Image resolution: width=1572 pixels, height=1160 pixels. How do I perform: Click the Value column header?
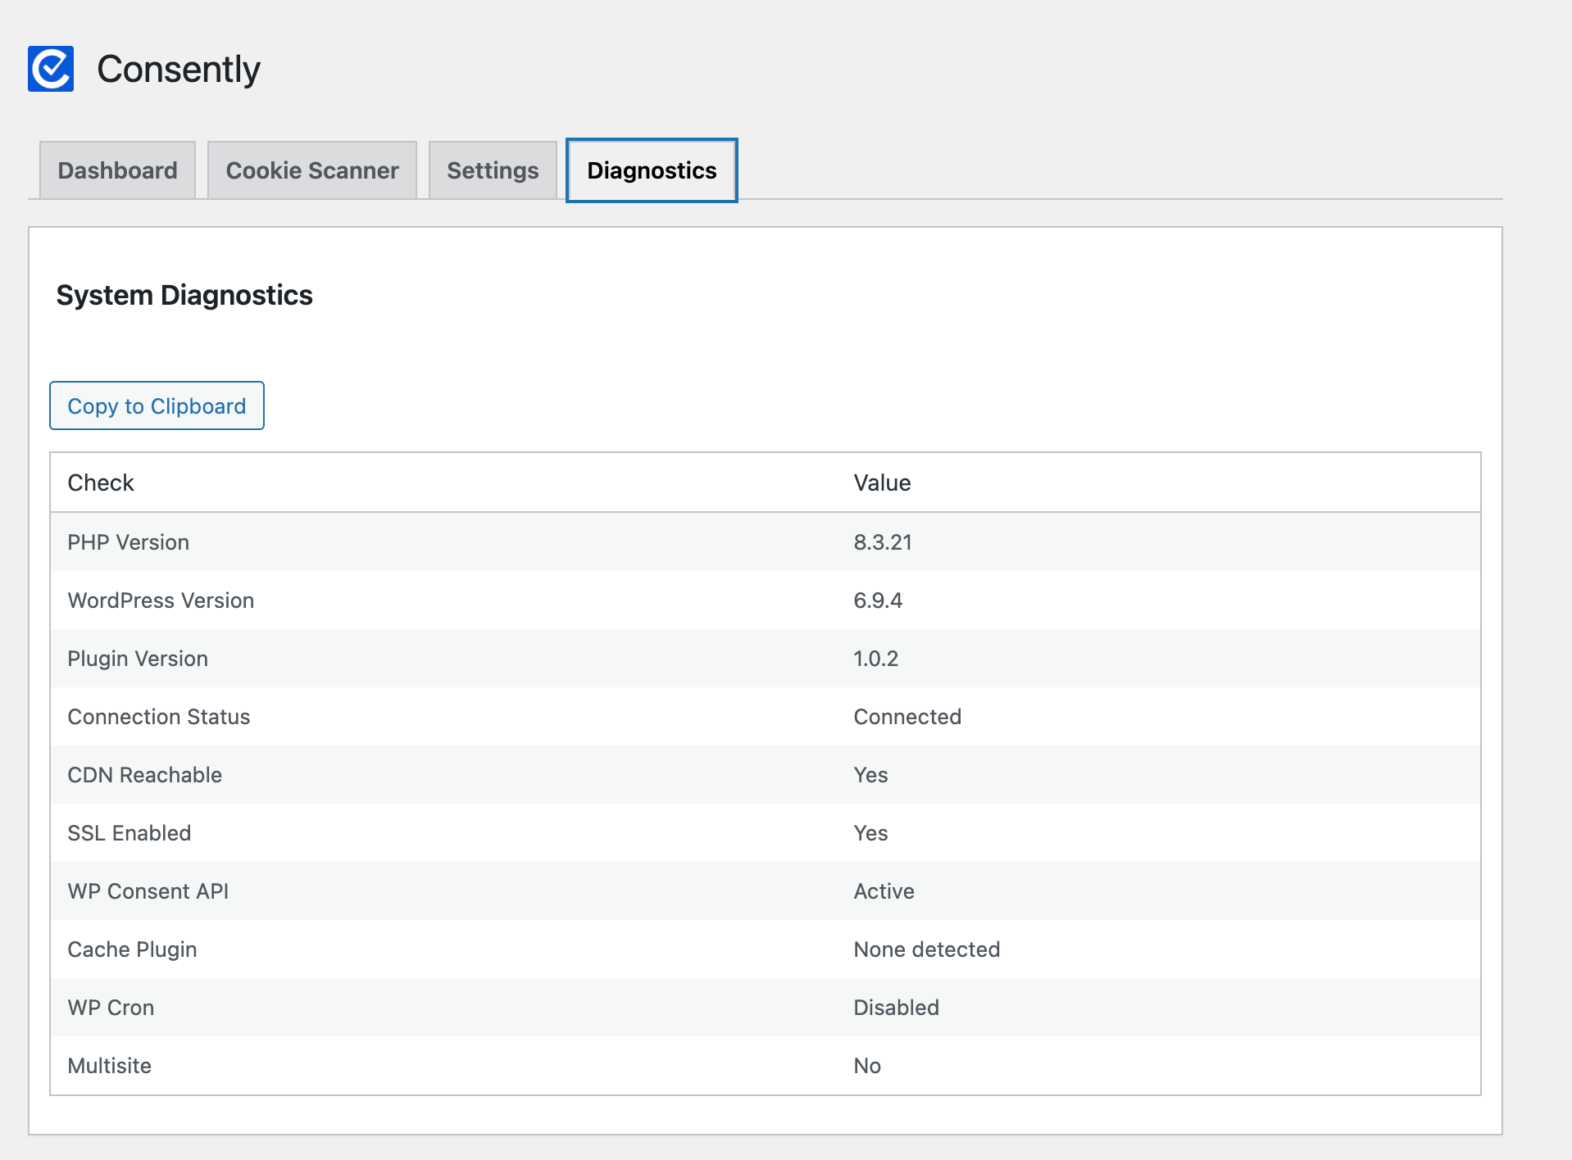click(x=882, y=483)
